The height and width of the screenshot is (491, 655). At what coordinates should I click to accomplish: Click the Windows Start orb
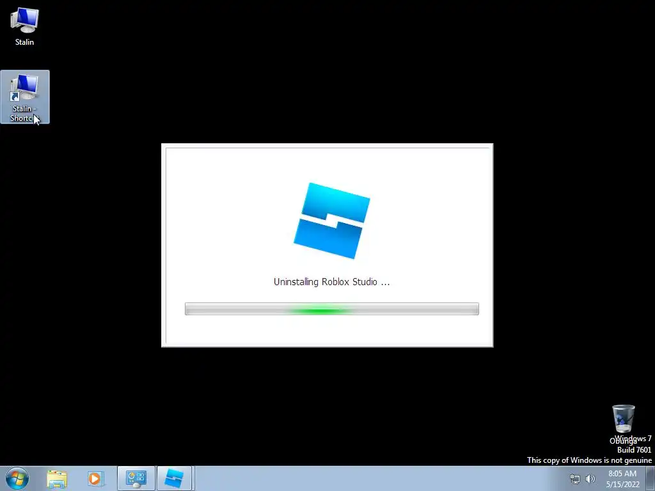point(17,478)
